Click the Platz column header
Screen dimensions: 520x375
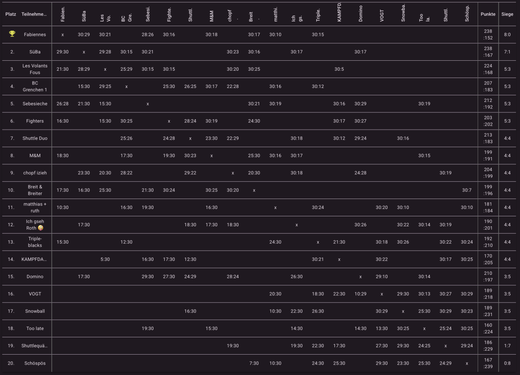[x=10, y=14]
